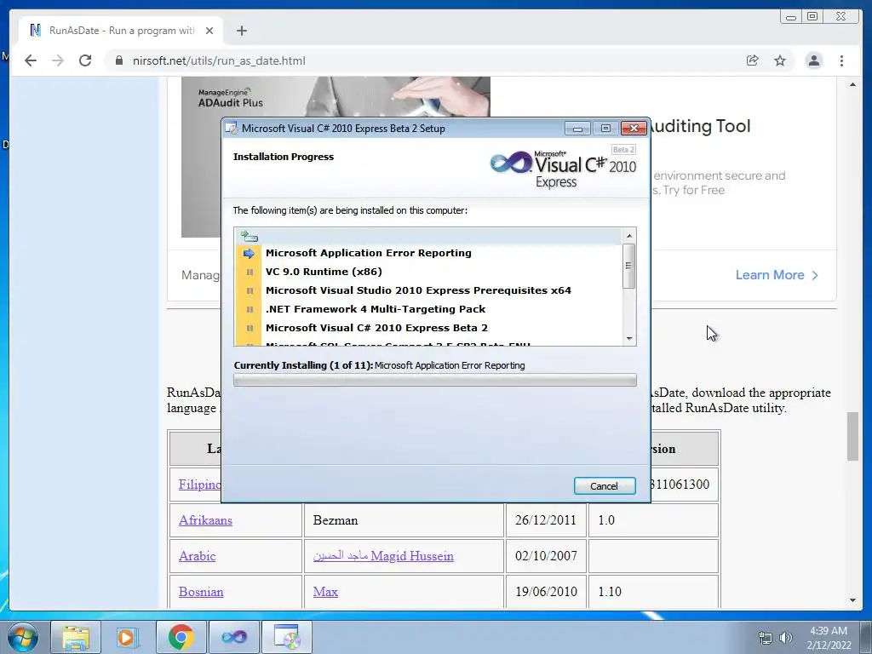Open the Chrome three-dot menu
This screenshot has height=654, width=872.
click(841, 60)
